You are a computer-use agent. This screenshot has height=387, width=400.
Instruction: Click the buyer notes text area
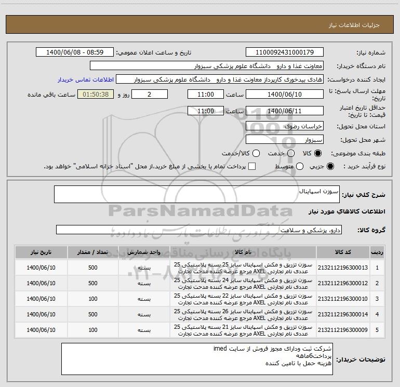197,359
